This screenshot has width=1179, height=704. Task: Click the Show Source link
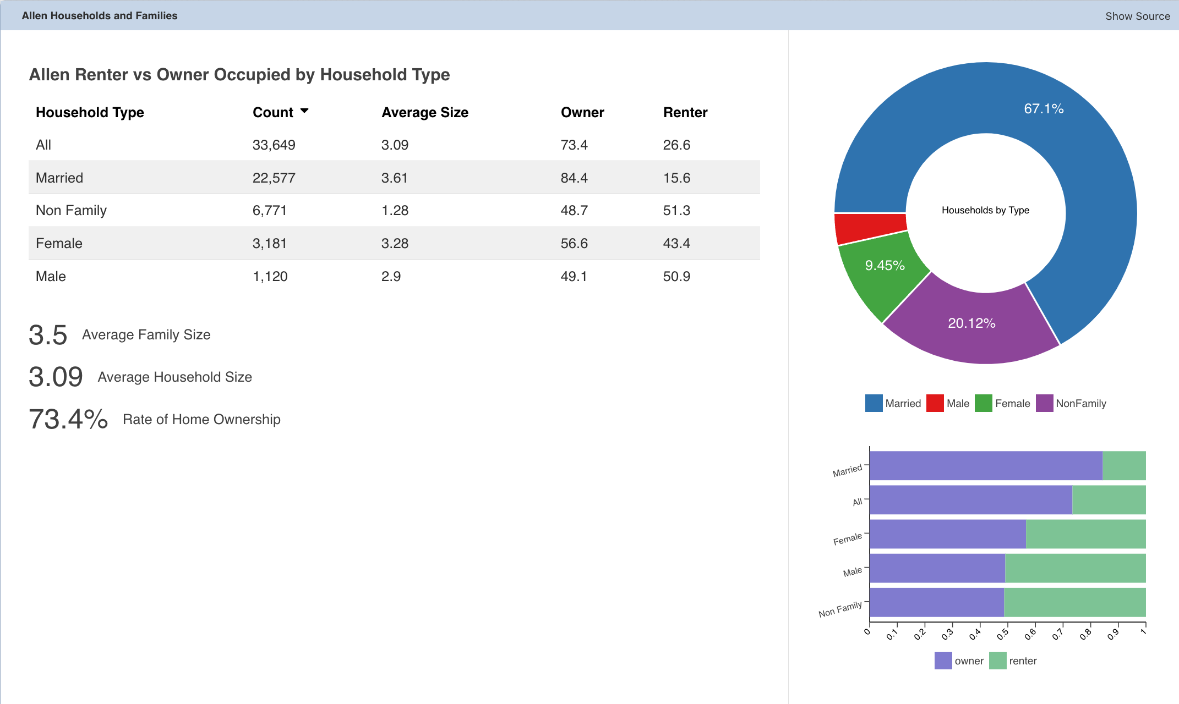(x=1137, y=16)
